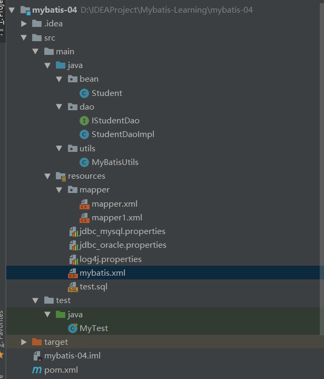324x379 pixels.
Task: Click the bean package icon
Action: coord(73,79)
